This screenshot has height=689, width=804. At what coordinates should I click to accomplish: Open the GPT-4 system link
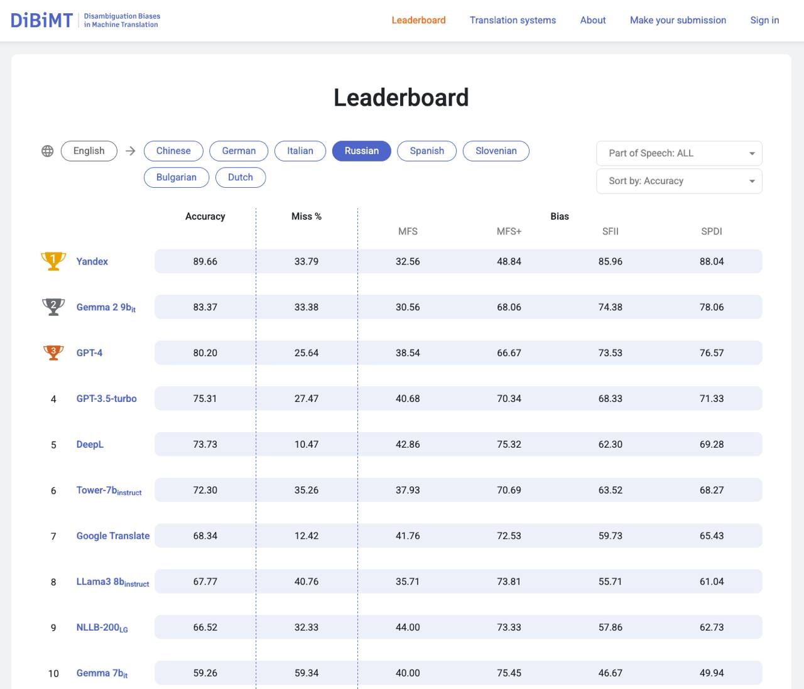[89, 353]
